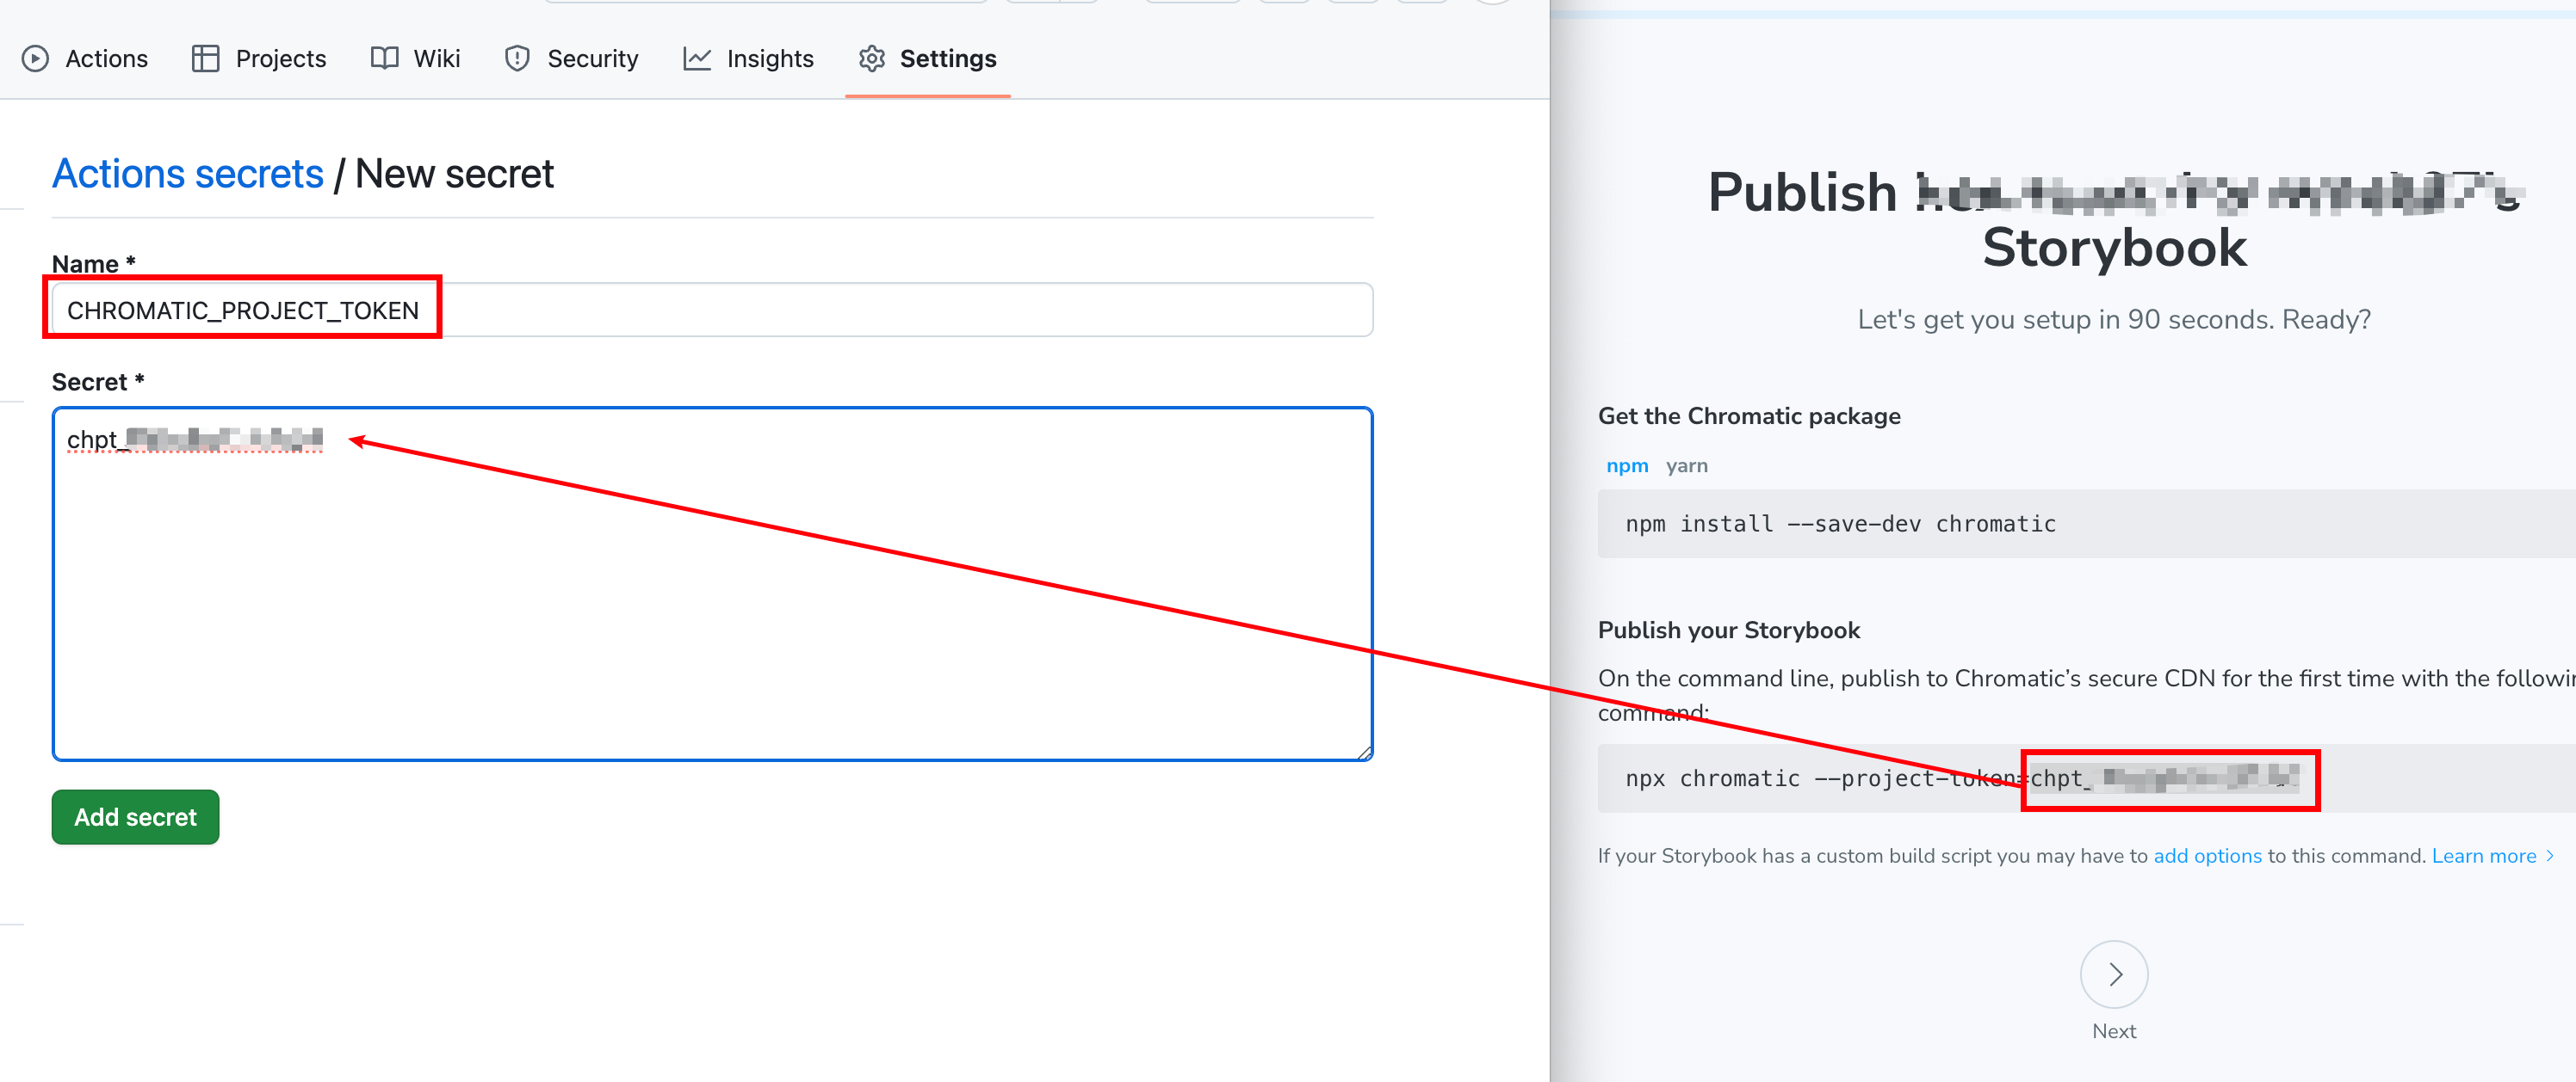The height and width of the screenshot is (1082, 2576).
Task: Click the Wiki book icon
Action: 384,59
